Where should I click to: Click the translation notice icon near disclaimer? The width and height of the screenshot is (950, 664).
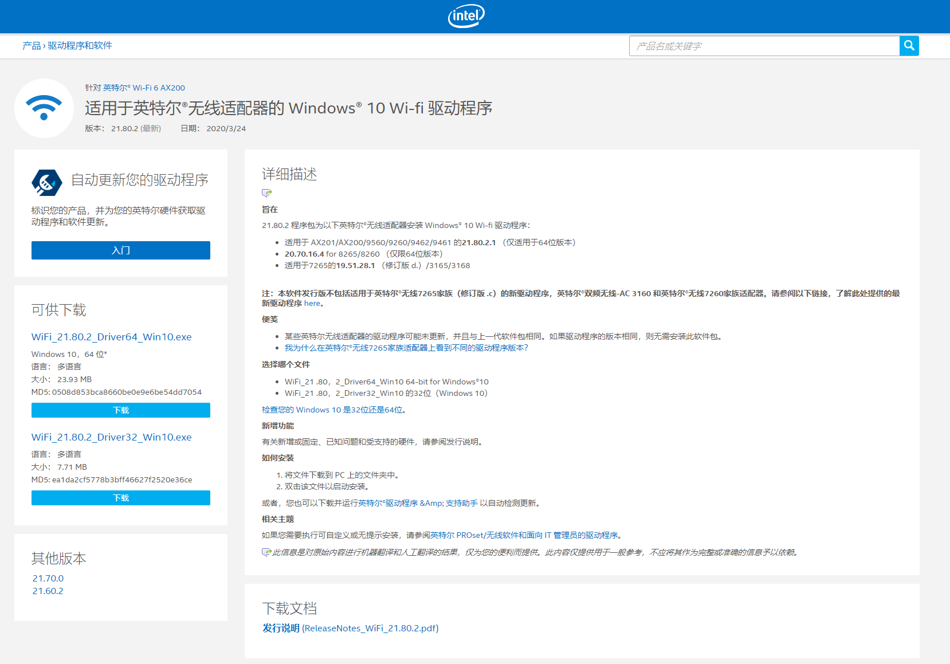pyautogui.click(x=266, y=552)
